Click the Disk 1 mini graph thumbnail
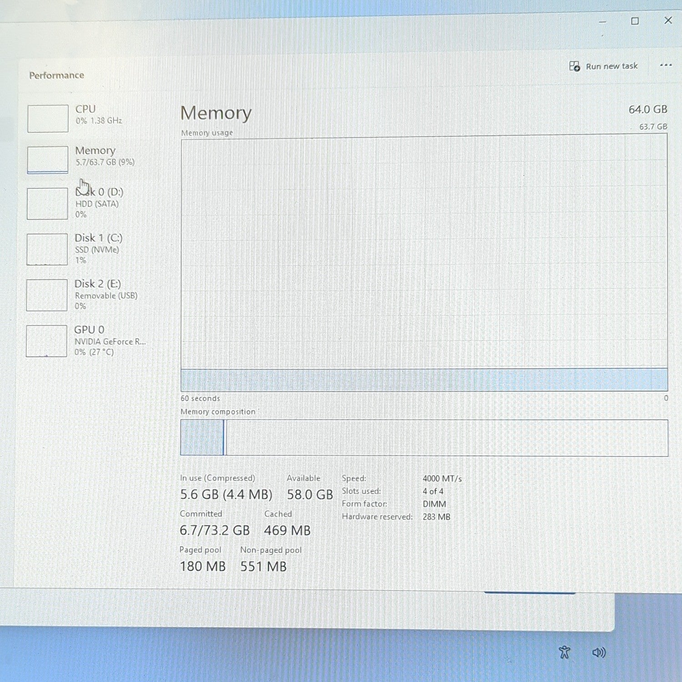The height and width of the screenshot is (682, 682). (47, 250)
